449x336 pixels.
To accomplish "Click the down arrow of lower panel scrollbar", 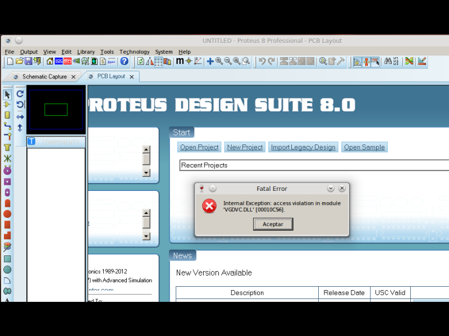I will tap(146, 236).
